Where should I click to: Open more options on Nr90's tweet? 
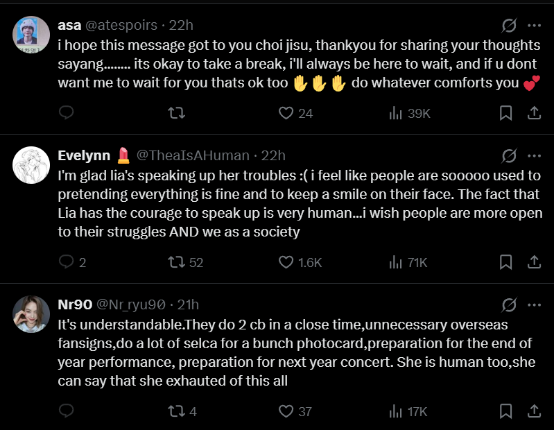(x=534, y=304)
